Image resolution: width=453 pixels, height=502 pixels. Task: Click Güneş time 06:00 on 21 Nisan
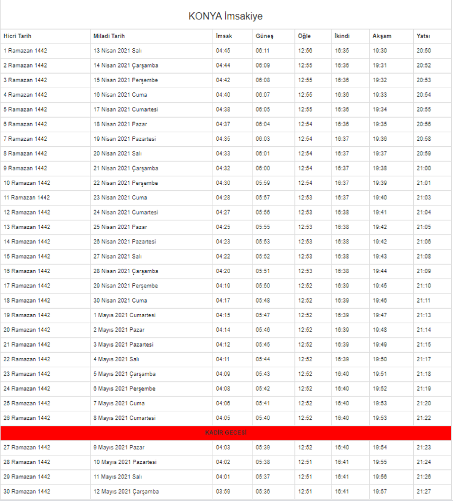tap(263, 169)
